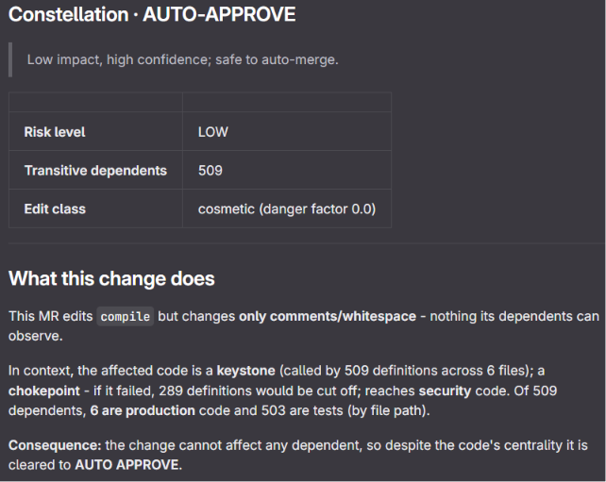Select the Transitive dependents label cell
This screenshot has width=606, height=482.
pos(95,170)
